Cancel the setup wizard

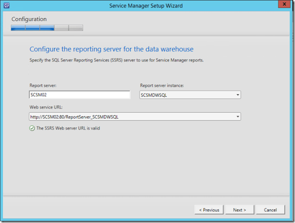(270, 209)
